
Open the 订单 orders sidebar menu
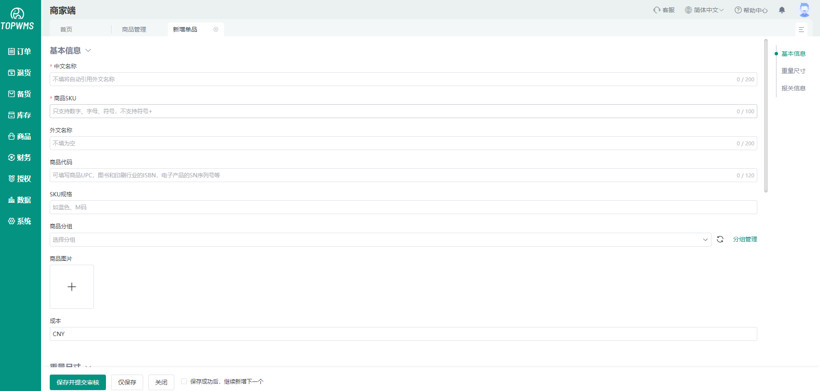[20, 51]
